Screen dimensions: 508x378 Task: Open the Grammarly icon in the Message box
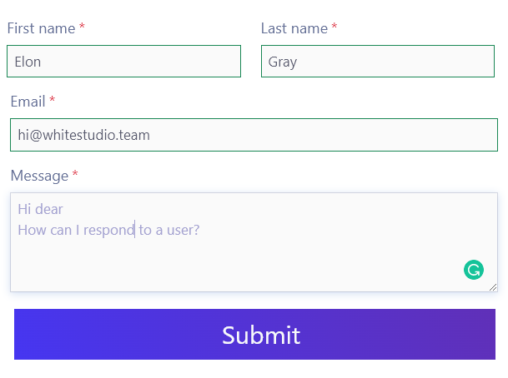pos(473,270)
